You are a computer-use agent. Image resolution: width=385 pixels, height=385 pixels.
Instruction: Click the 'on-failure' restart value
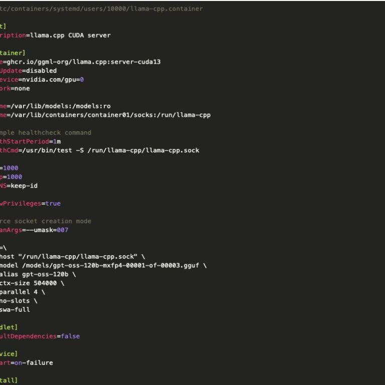tap(34, 362)
